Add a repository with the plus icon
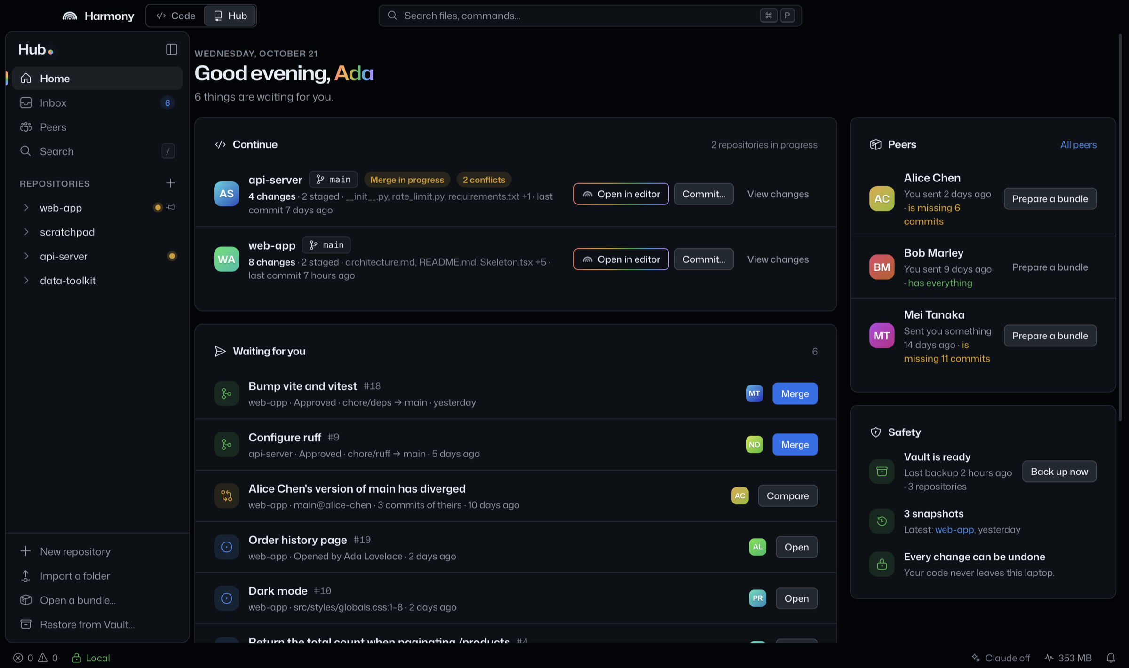Image resolution: width=1129 pixels, height=668 pixels. (170, 183)
